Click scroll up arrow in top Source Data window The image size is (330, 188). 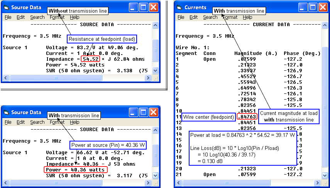tap(155, 25)
